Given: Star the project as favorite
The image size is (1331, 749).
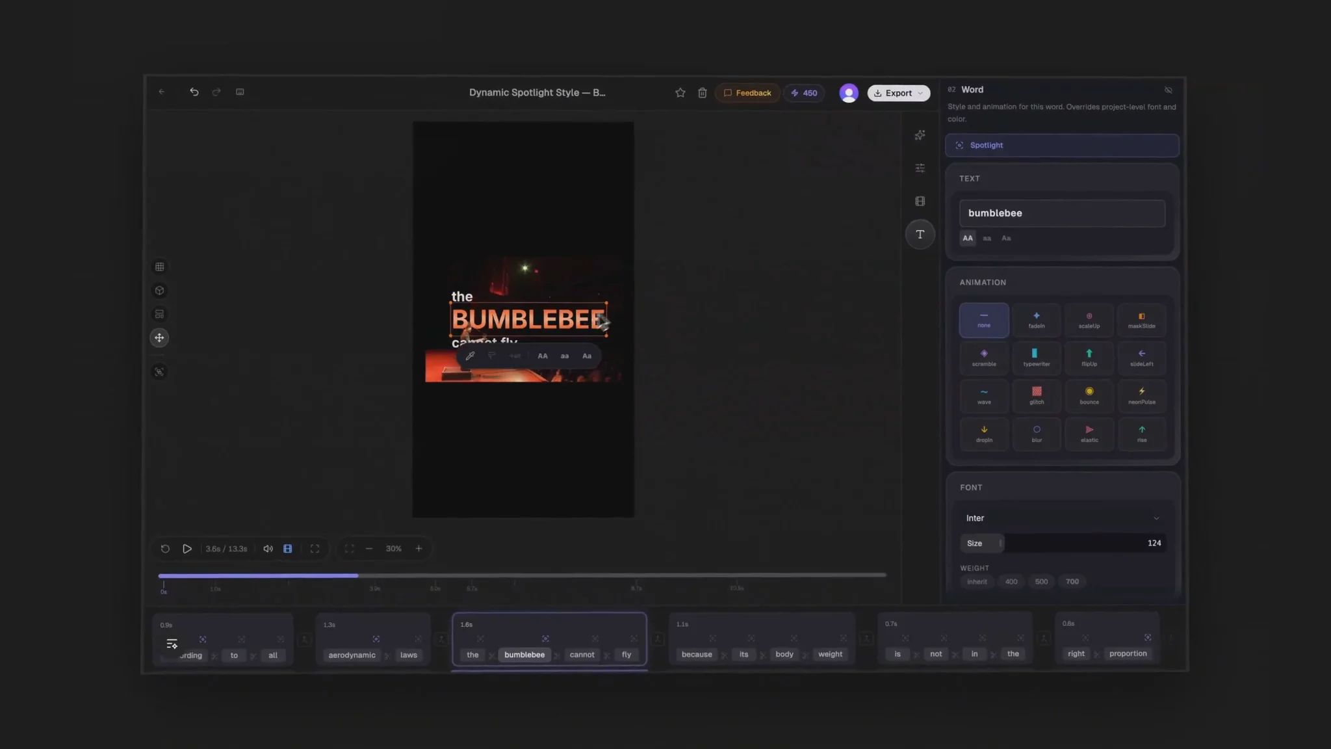Looking at the screenshot, I should point(680,93).
